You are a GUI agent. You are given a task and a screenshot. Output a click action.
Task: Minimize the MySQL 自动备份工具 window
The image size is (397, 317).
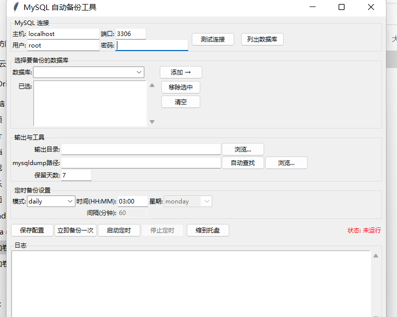313,7
